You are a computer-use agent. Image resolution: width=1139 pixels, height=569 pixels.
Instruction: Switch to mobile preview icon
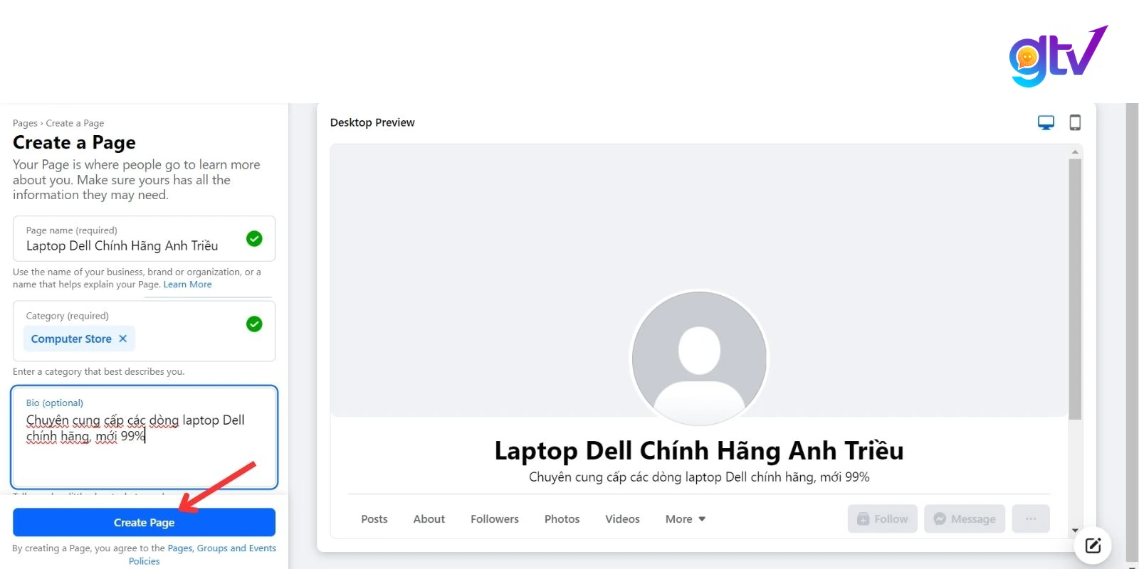[1075, 122]
